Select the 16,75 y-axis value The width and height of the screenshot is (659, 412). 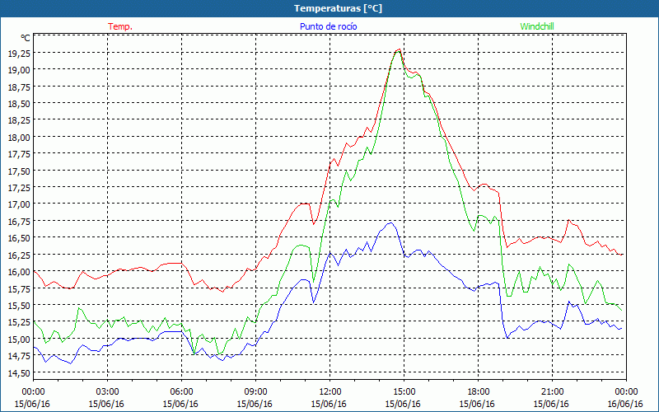coord(19,221)
